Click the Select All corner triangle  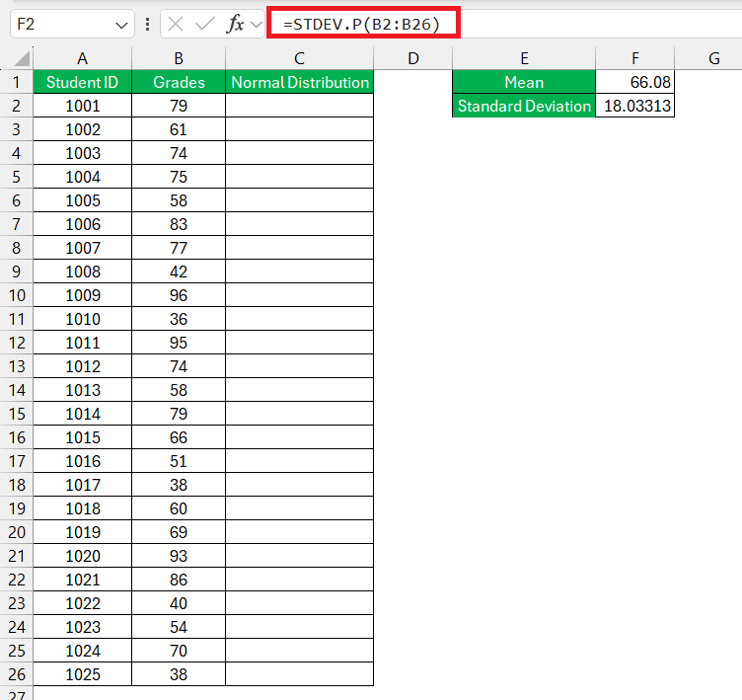pos(22,59)
